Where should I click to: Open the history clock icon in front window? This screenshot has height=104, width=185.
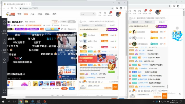tap(100, 13)
